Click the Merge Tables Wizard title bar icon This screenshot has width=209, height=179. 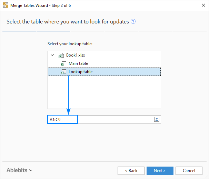tap(6, 6)
